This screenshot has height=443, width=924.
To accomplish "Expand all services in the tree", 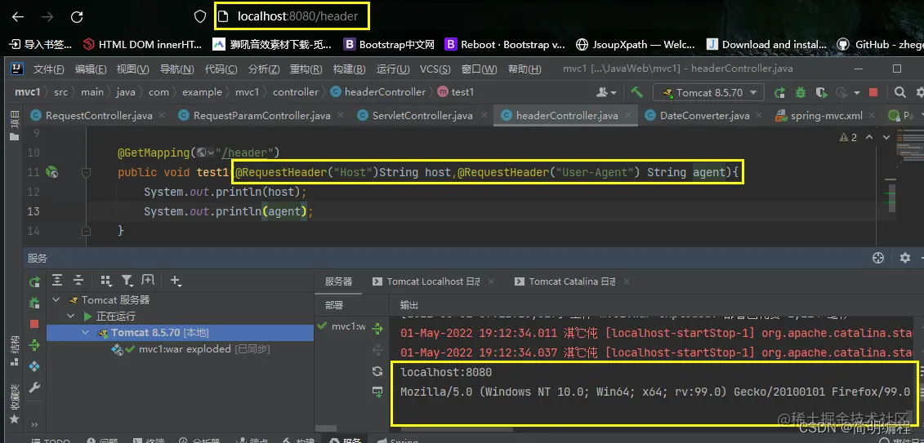I will [57, 280].
